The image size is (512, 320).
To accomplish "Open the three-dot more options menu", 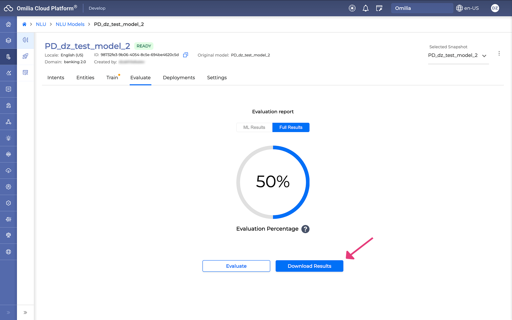I will [499, 54].
